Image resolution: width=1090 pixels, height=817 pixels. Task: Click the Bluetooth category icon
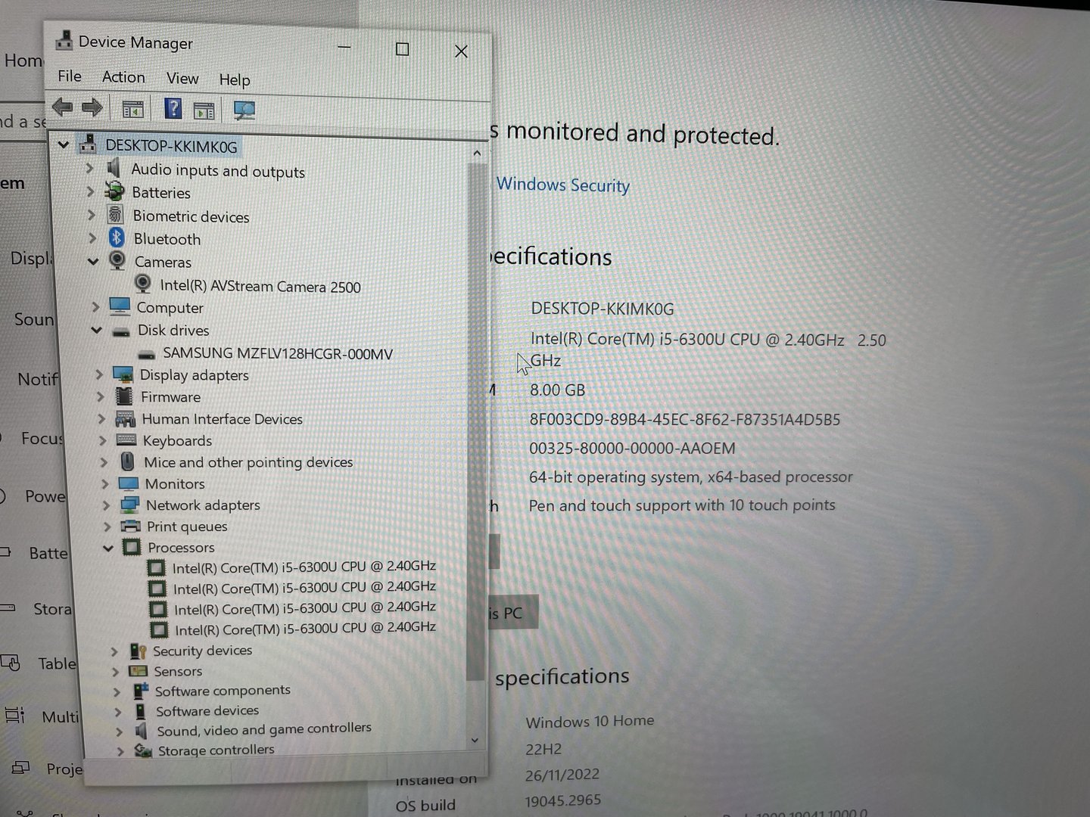point(117,238)
